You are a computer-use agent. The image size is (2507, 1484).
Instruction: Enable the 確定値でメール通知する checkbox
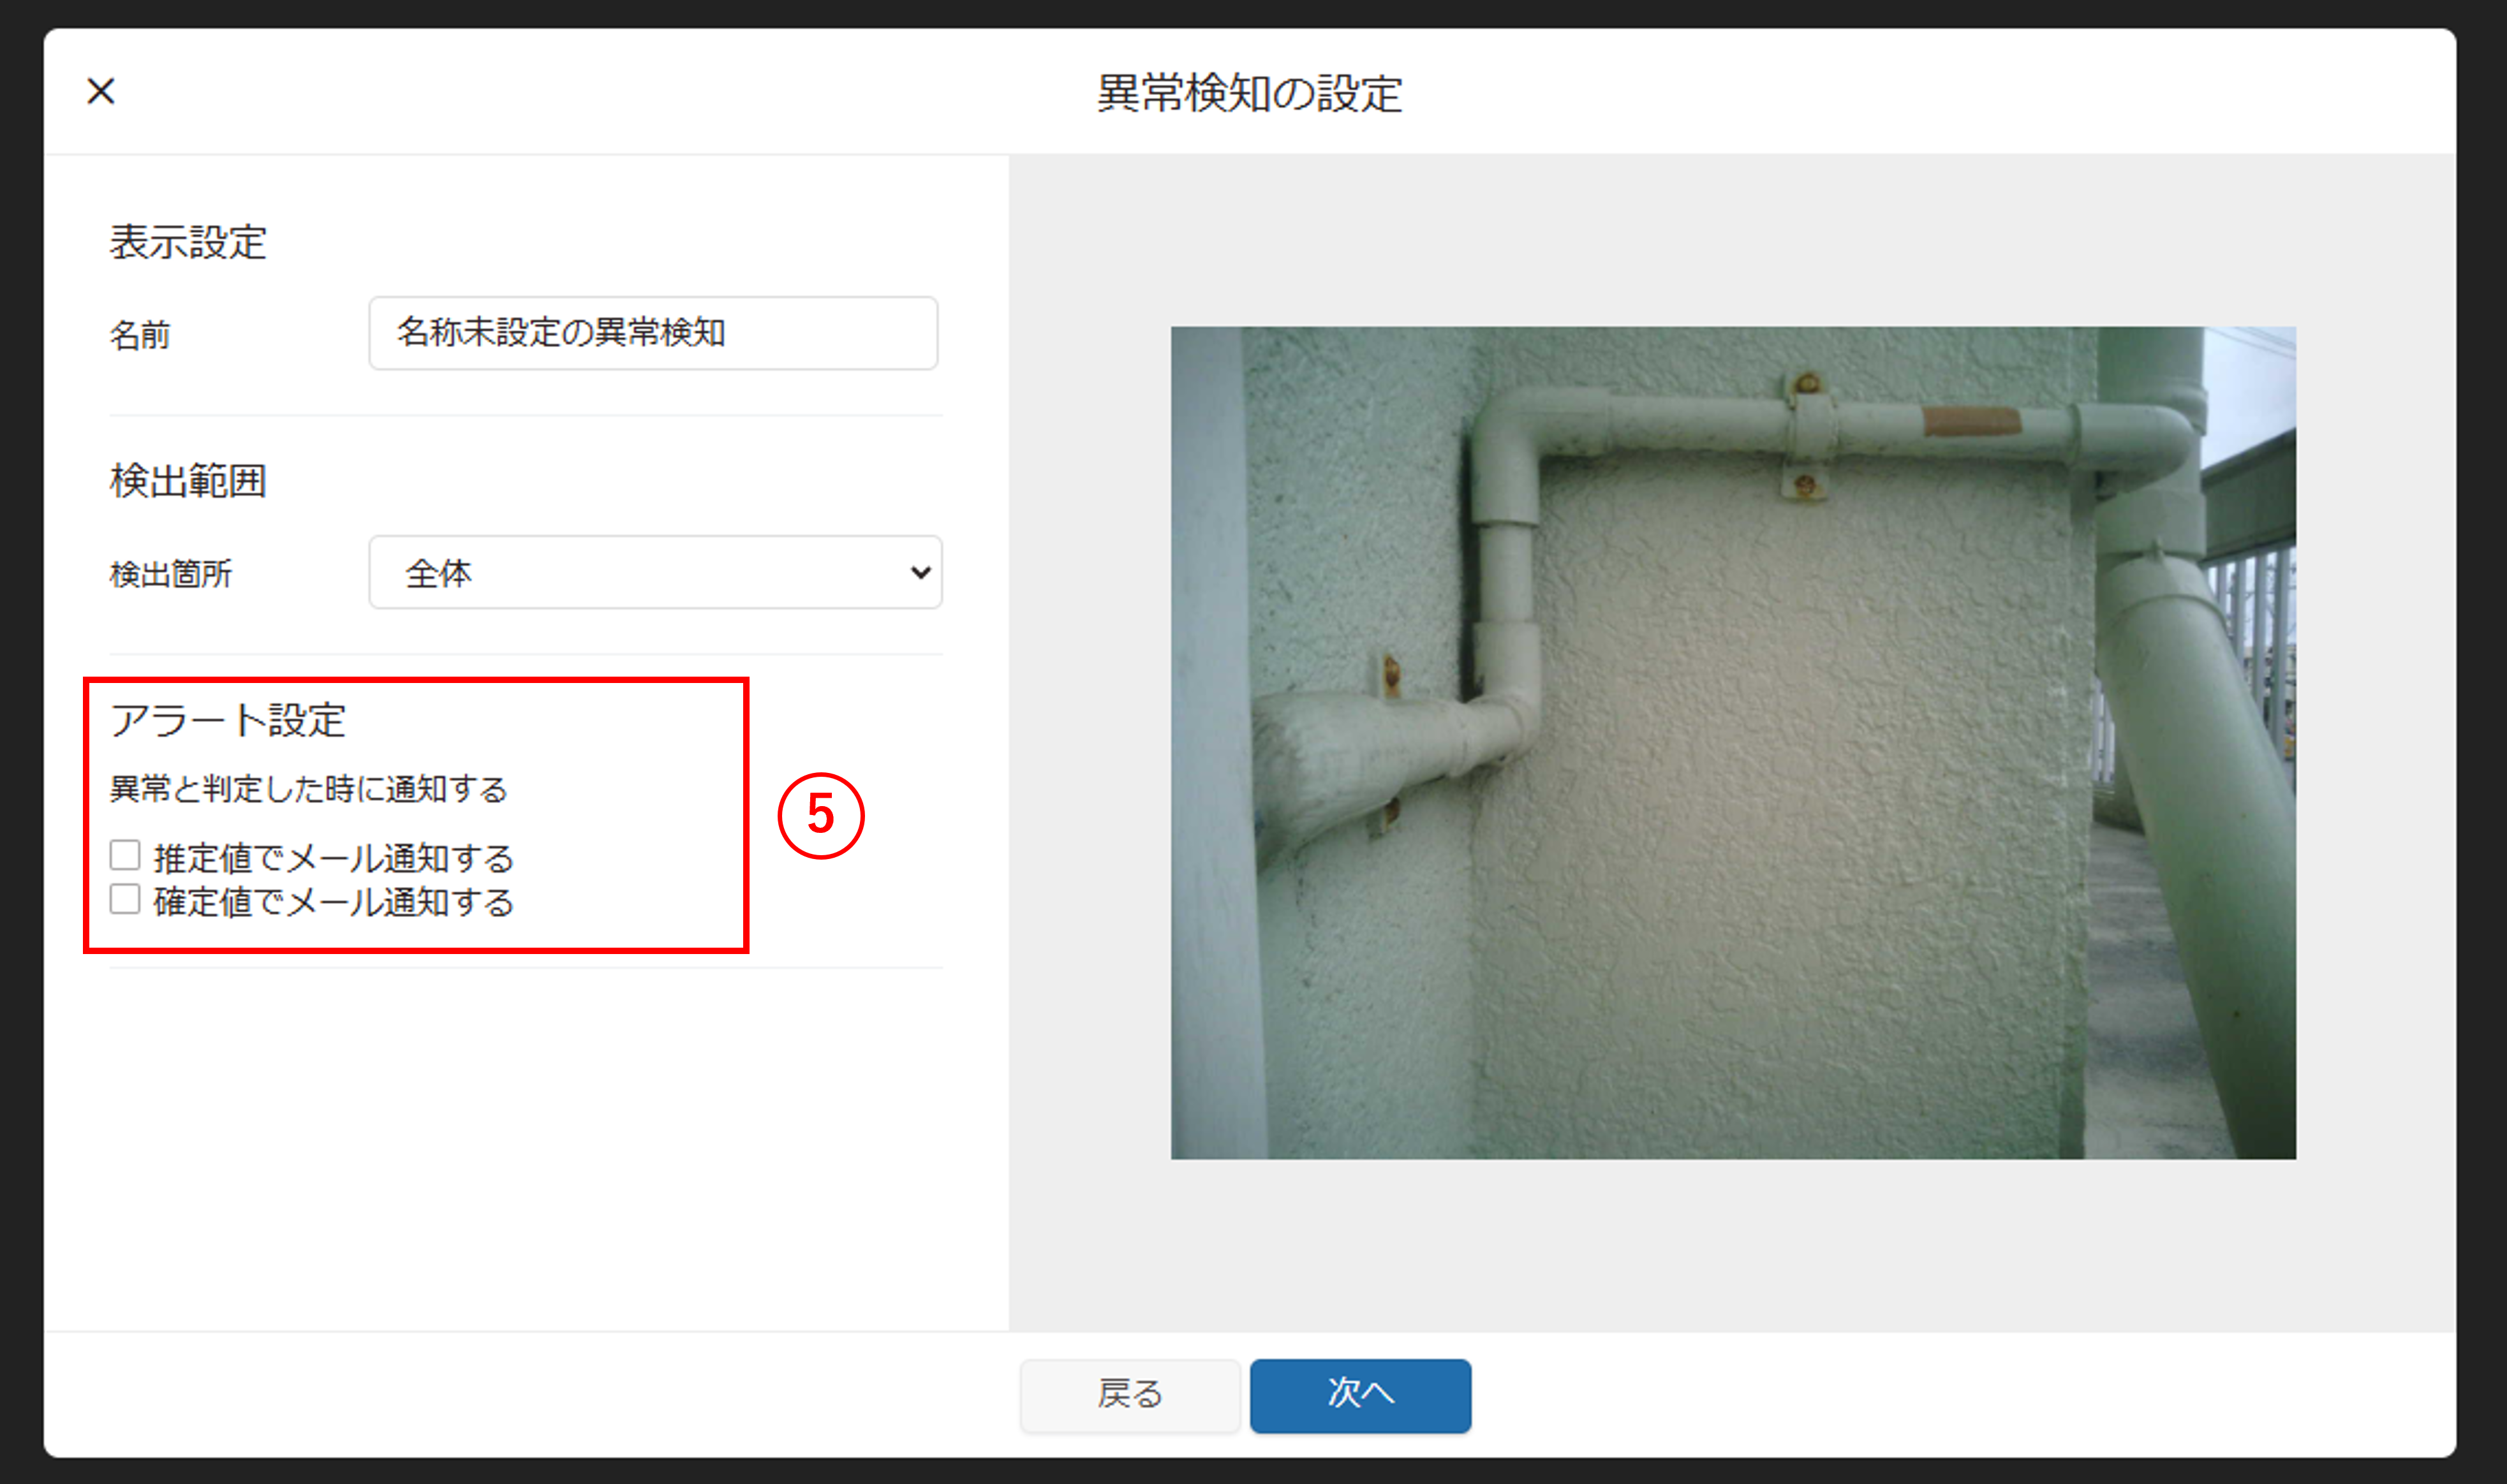click(125, 899)
